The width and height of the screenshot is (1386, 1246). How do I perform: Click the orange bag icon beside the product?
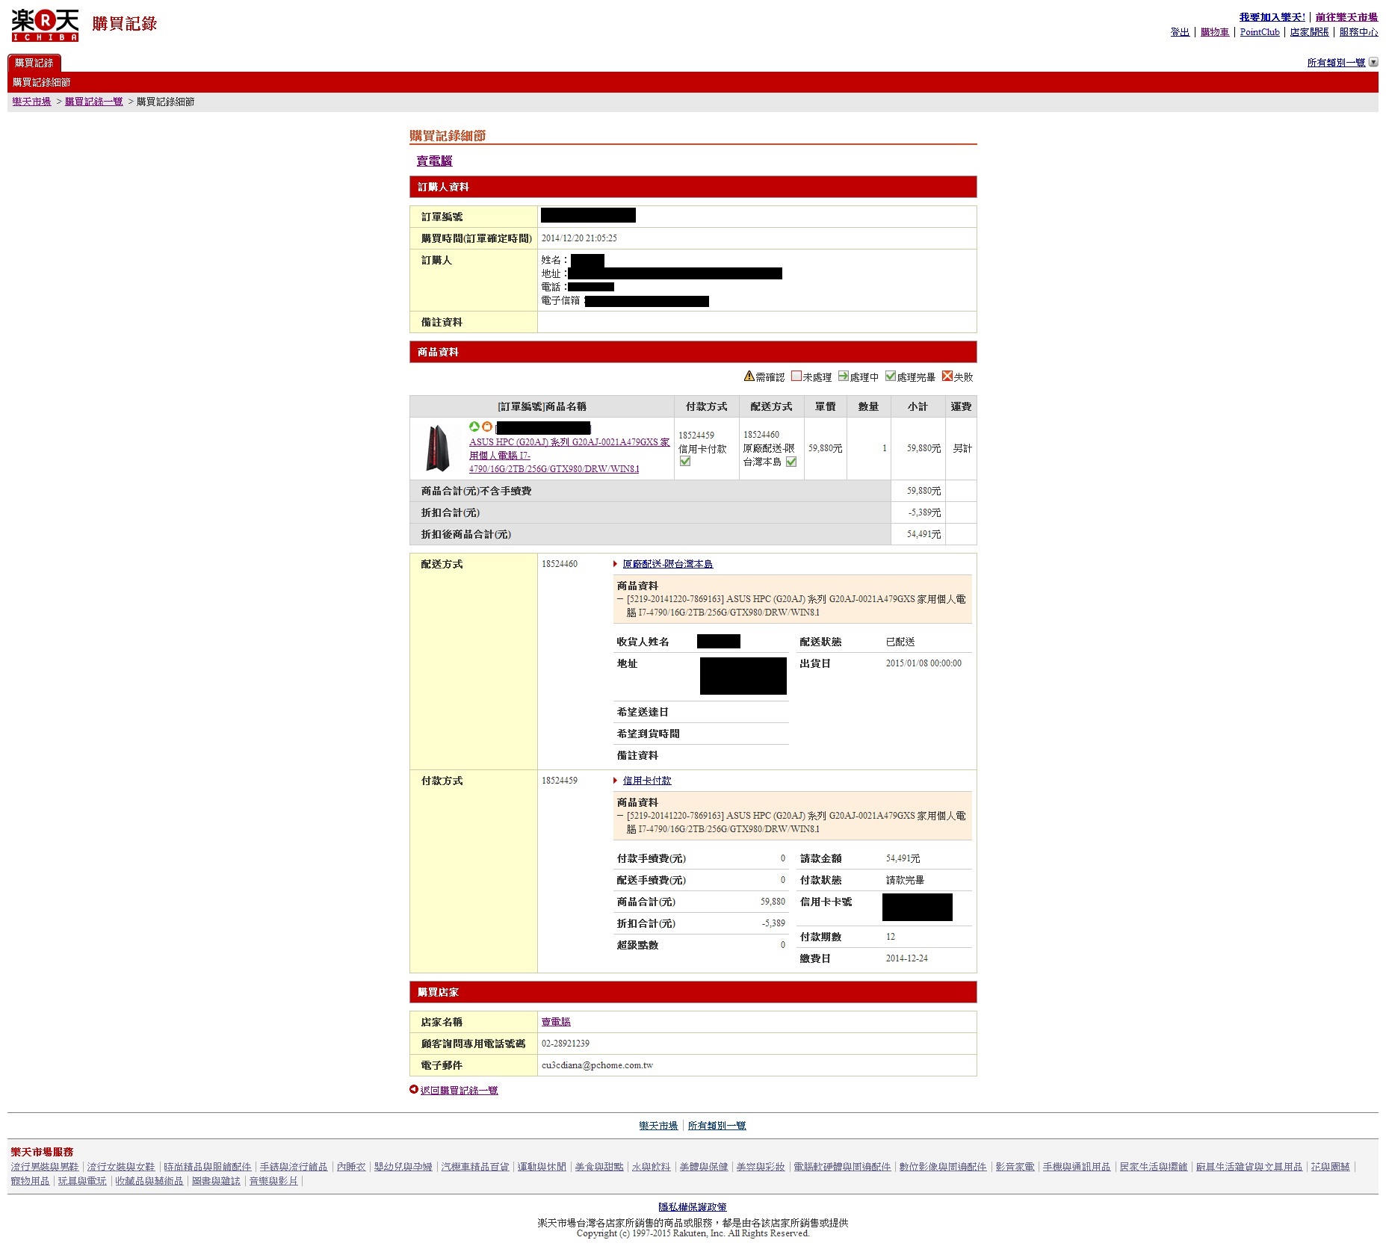[487, 427]
